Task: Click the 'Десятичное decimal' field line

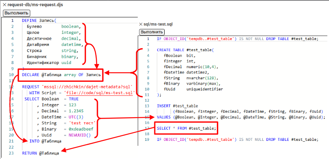Action: (x=54, y=38)
